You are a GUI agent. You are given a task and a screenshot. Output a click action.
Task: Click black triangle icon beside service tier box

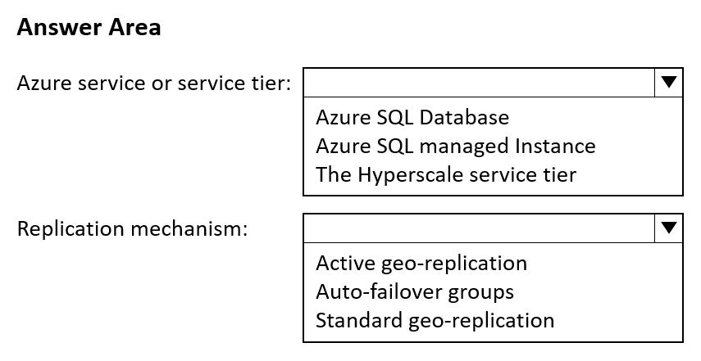tap(668, 82)
